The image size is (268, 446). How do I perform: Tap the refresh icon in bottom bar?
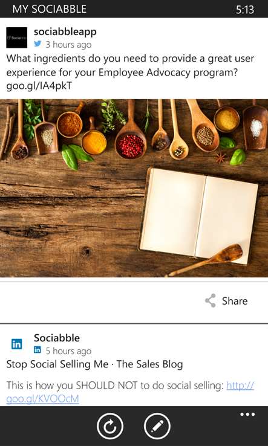pyautogui.click(x=109, y=426)
